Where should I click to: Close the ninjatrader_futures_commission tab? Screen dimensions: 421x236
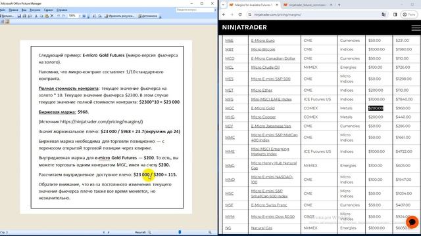pos(331,5)
